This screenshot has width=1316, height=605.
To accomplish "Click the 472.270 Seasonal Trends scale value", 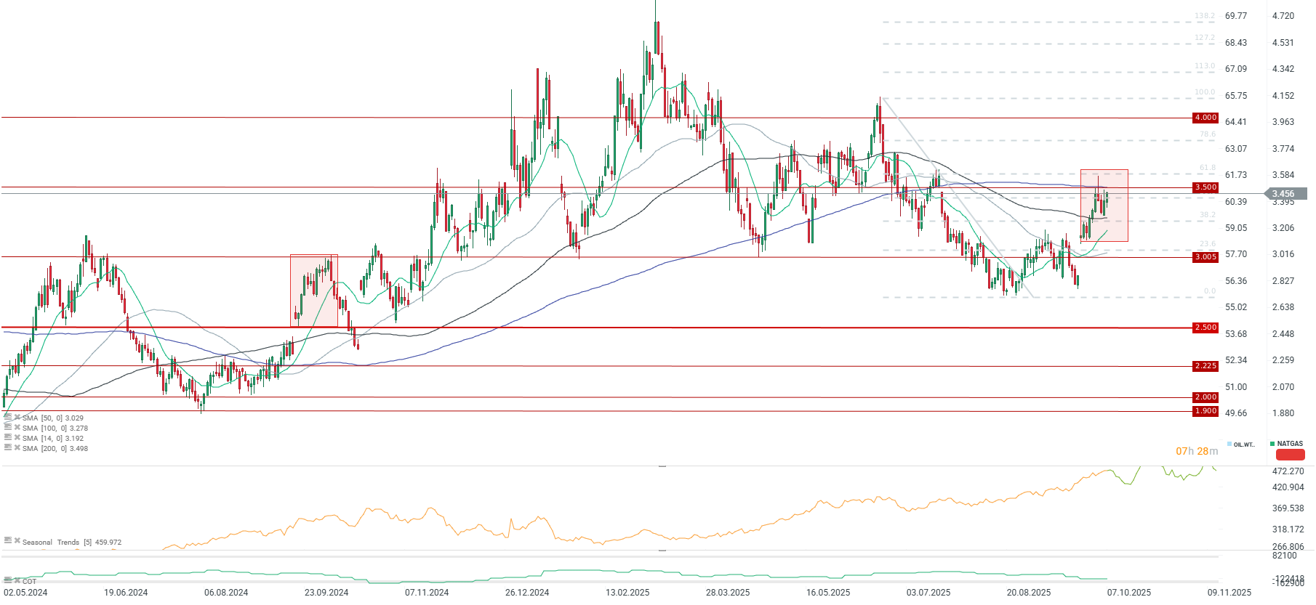I will (x=1288, y=471).
